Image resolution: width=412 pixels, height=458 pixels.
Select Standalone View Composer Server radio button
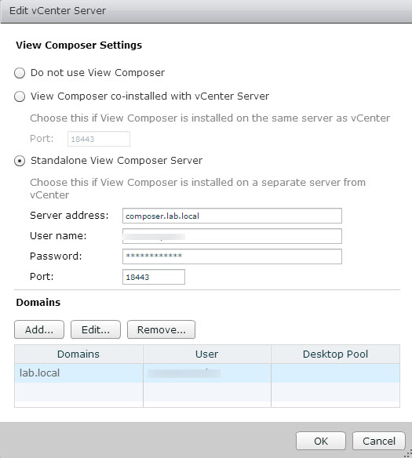20,161
